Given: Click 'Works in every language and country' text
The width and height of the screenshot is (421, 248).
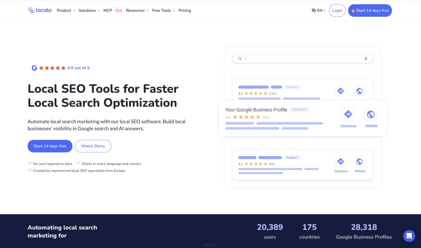Looking at the screenshot, I should [112, 164].
